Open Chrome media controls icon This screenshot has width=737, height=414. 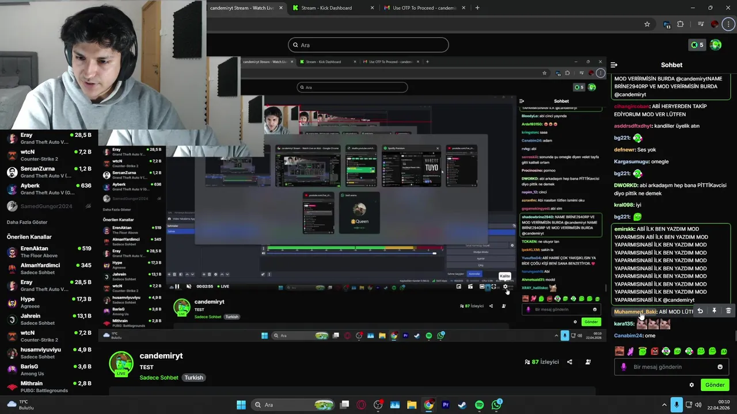tap(701, 24)
